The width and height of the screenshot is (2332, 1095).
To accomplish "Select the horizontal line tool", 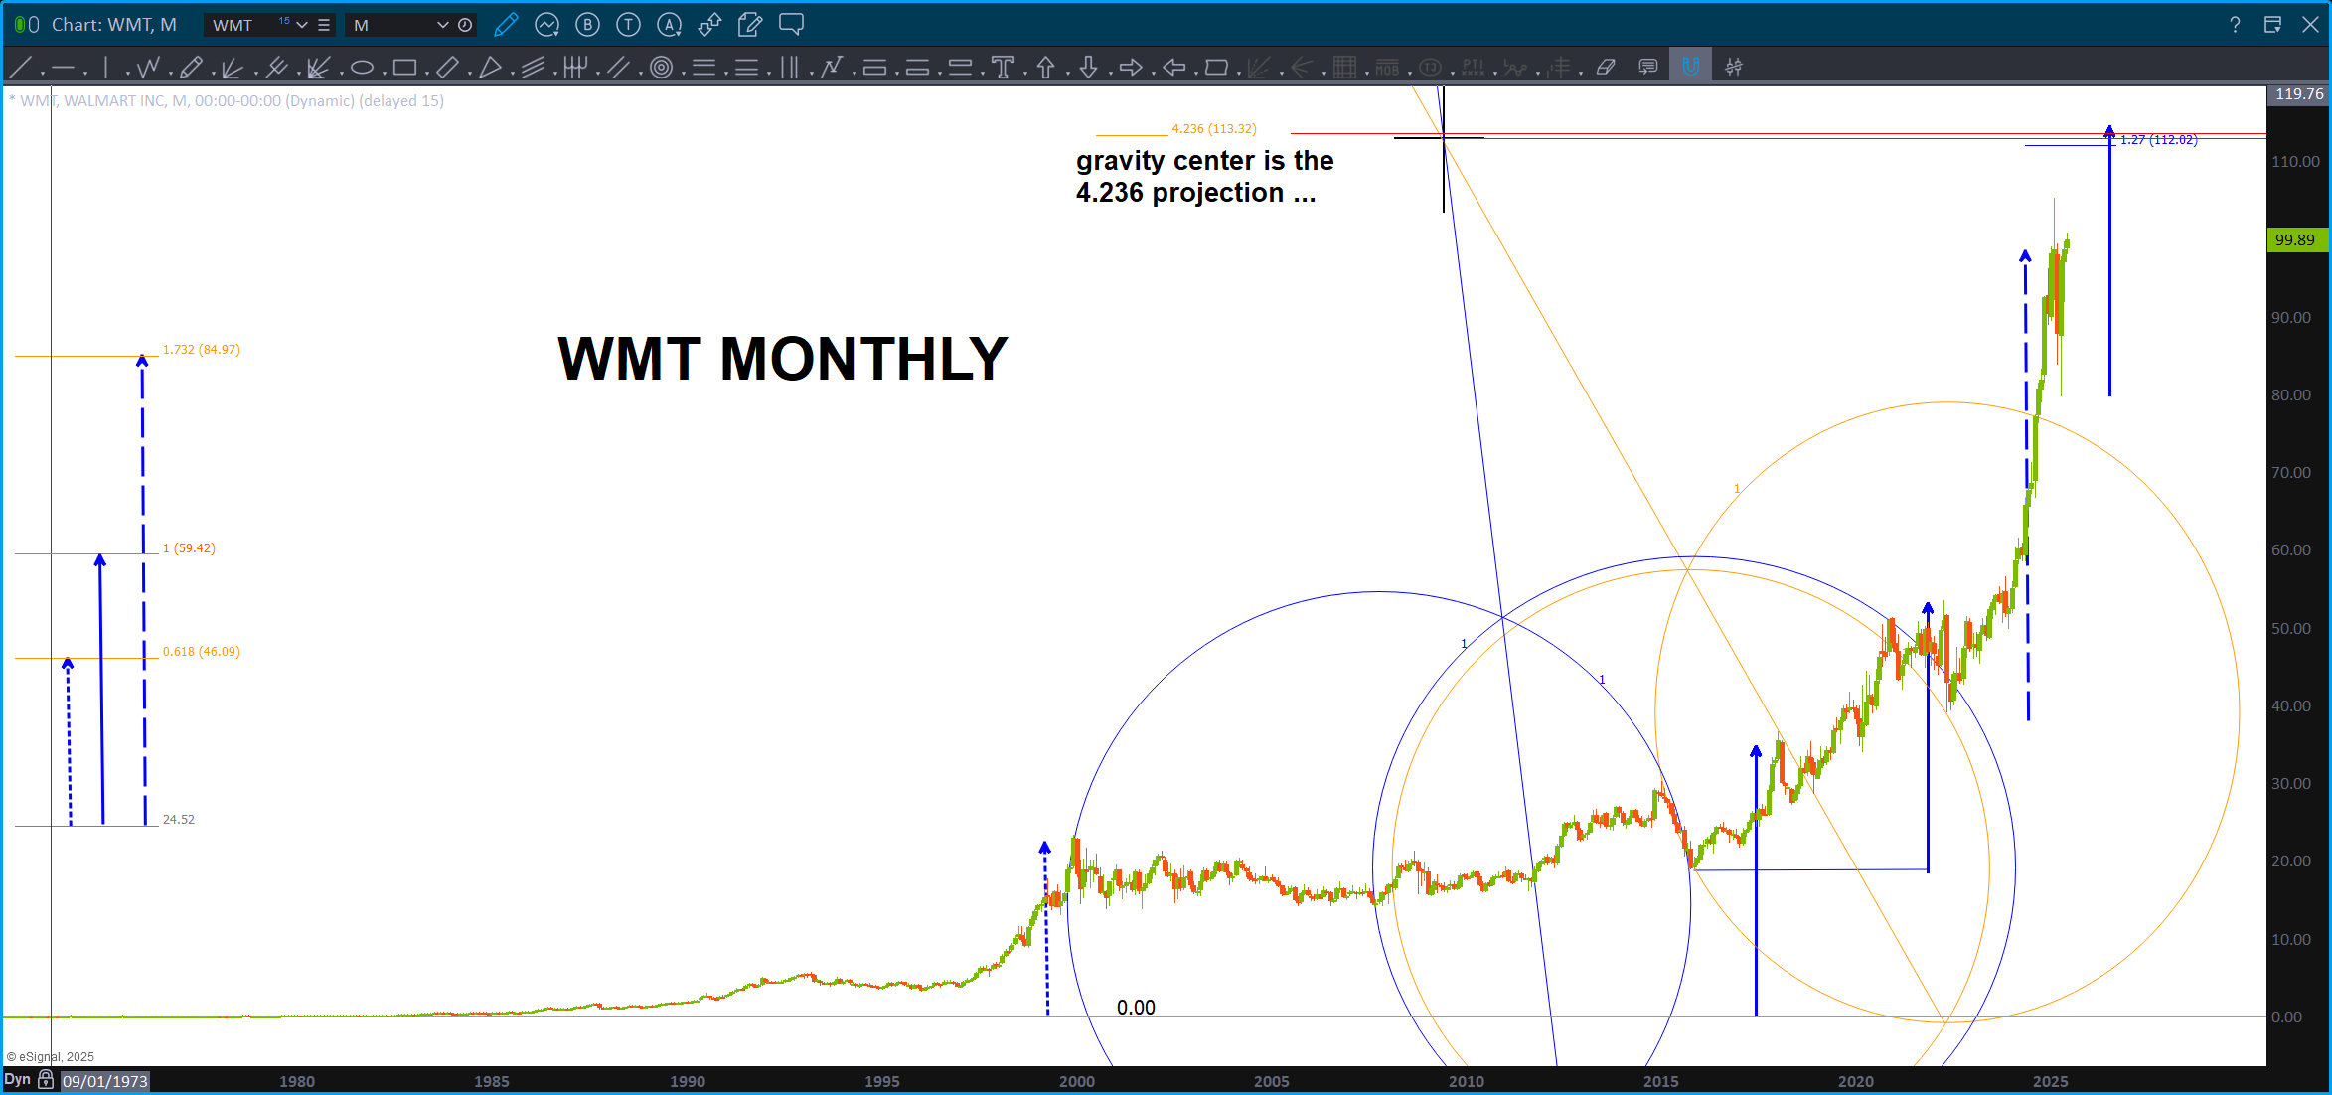I will 64,68.
